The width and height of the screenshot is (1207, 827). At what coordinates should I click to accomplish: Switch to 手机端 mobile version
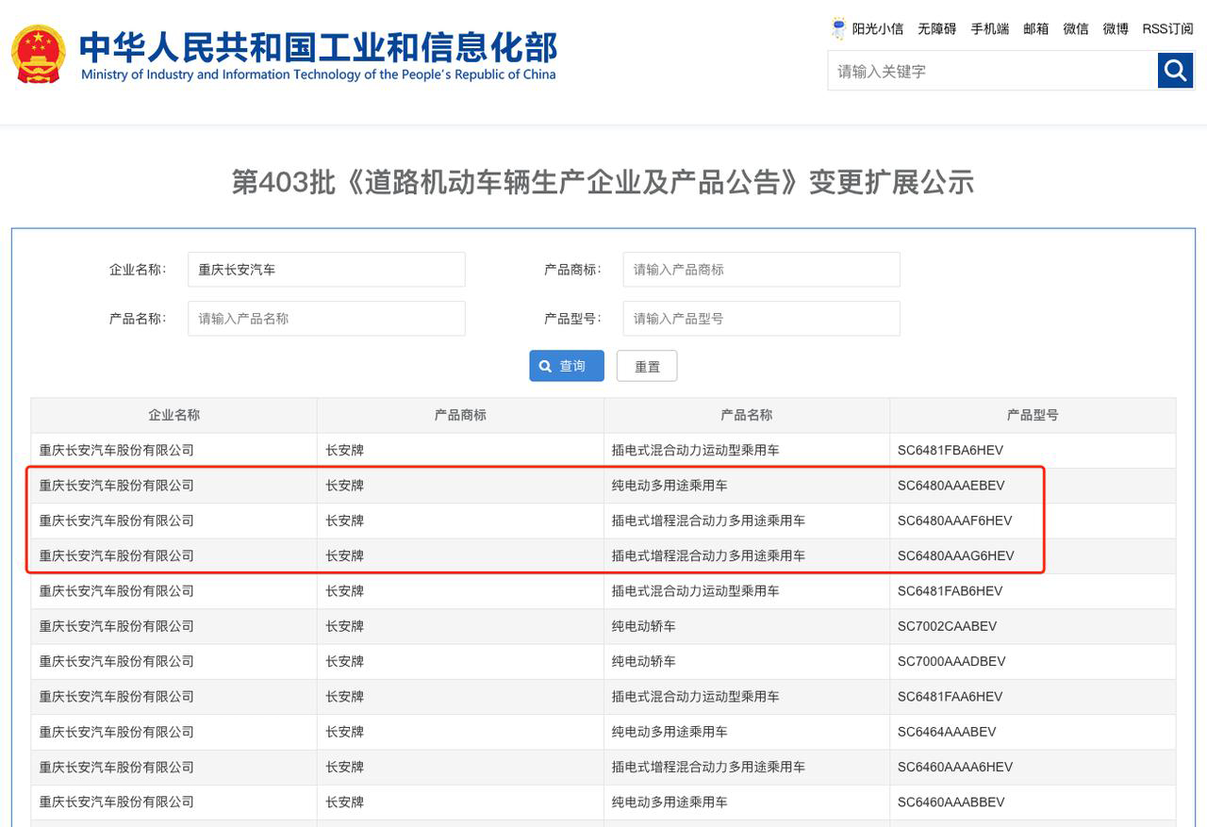click(x=990, y=29)
